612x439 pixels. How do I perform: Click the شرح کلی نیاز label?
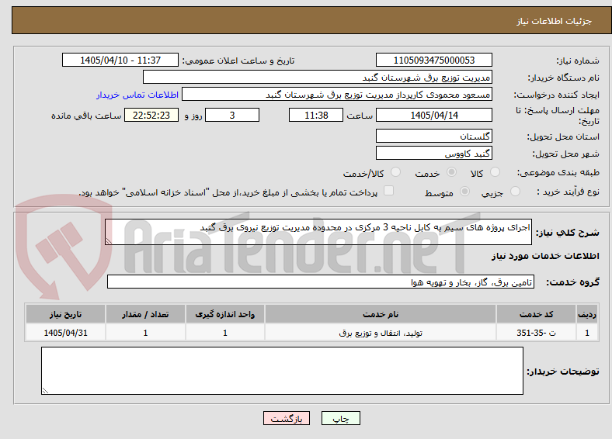click(x=568, y=233)
